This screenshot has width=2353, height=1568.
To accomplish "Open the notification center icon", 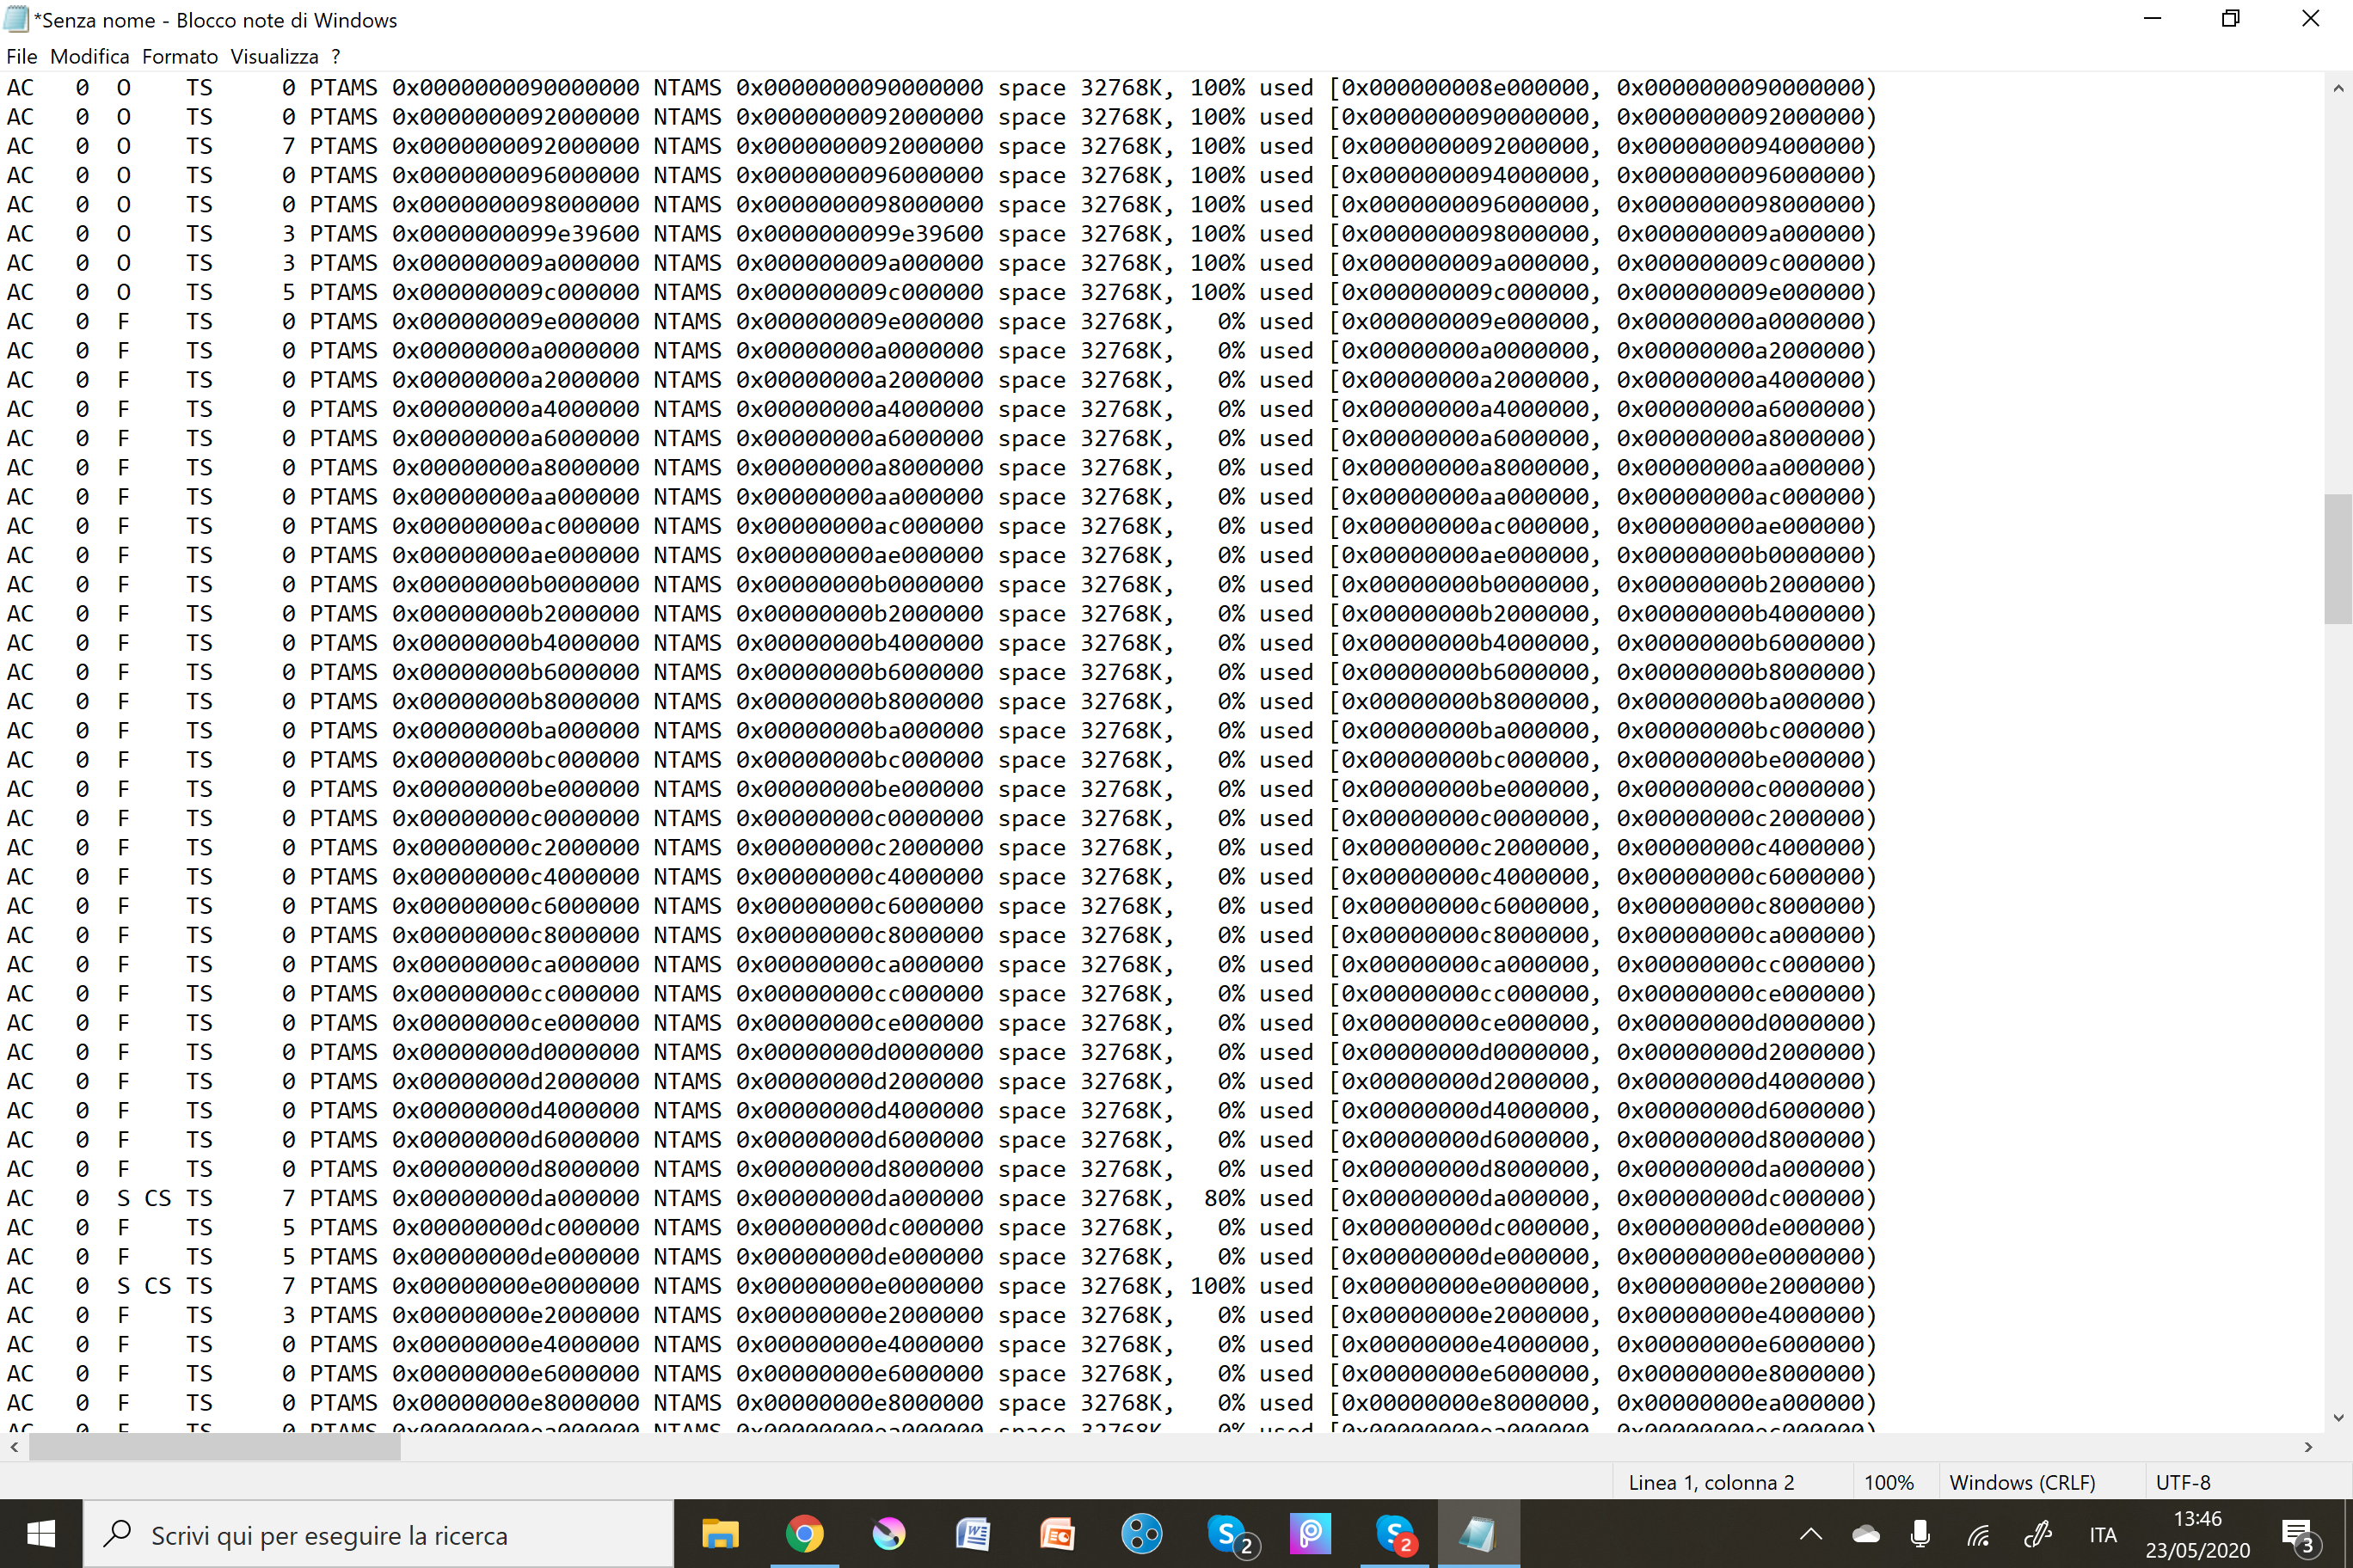I will (2297, 1535).
